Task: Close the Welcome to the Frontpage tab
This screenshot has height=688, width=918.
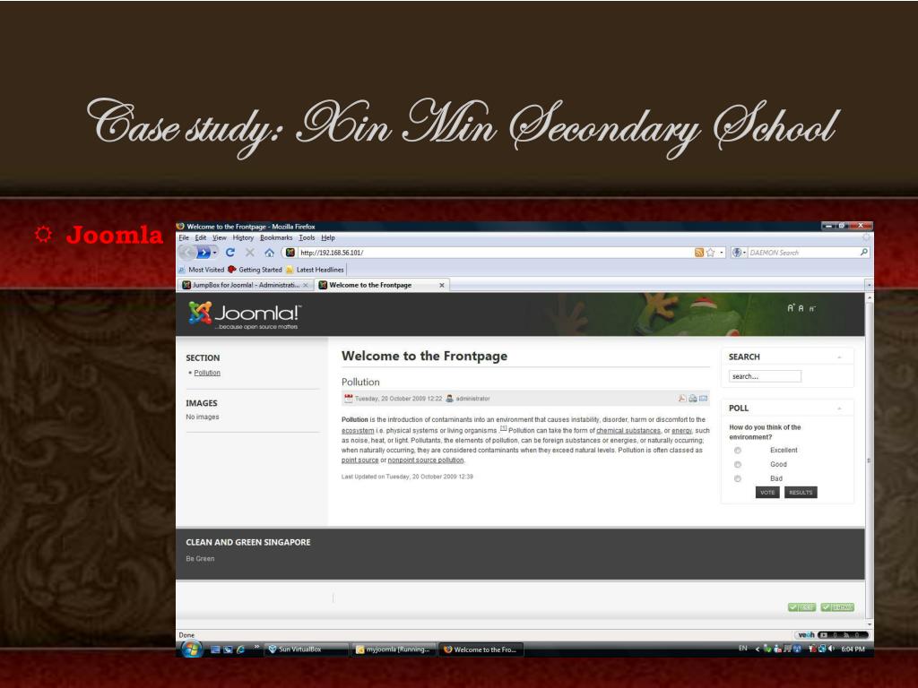Action: [442, 286]
